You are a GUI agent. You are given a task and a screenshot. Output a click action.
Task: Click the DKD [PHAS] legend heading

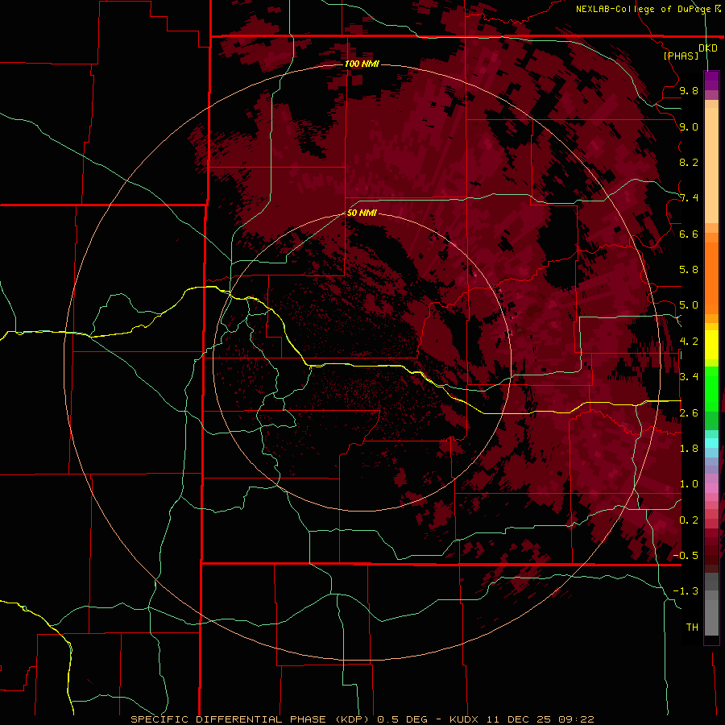[690, 52]
